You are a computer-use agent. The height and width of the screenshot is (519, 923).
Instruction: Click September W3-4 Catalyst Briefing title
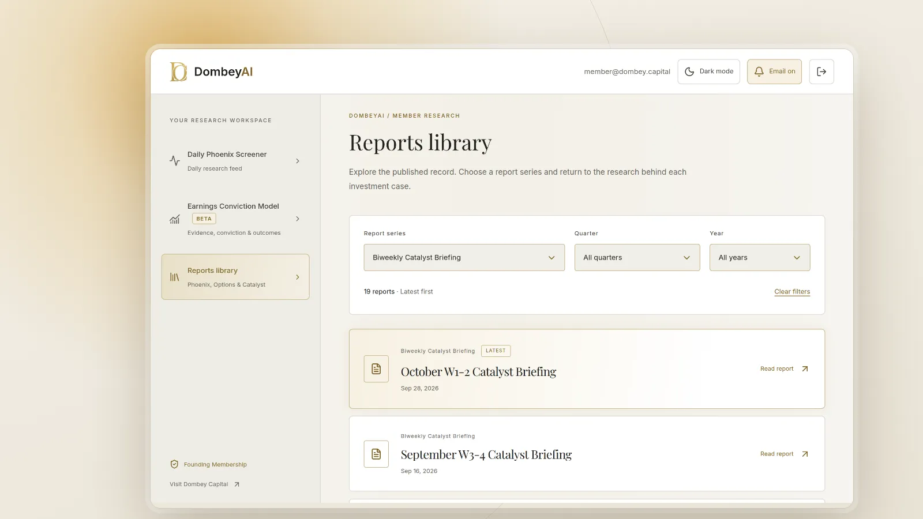click(486, 455)
